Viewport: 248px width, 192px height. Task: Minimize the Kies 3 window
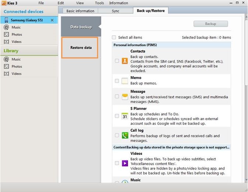pyautogui.click(x=231, y=3)
